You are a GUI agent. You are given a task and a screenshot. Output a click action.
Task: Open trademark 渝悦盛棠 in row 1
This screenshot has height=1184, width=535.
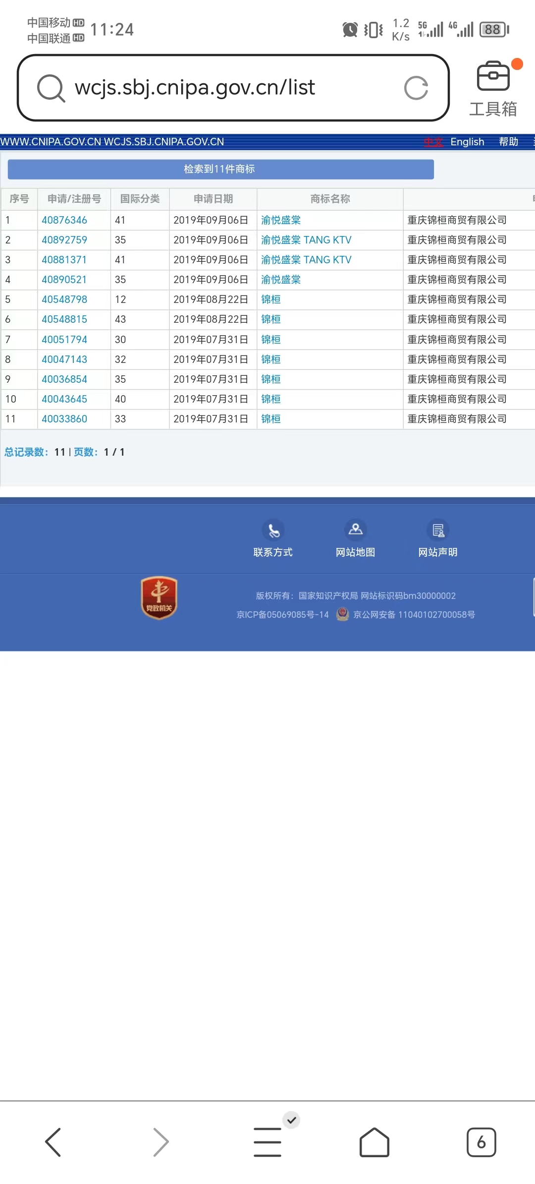(x=281, y=220)
